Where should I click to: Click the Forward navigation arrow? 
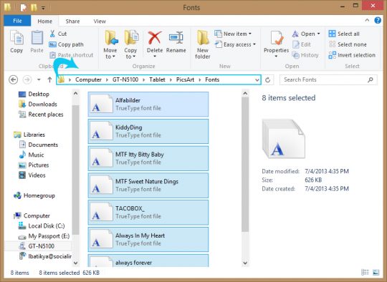coord(27,80)
